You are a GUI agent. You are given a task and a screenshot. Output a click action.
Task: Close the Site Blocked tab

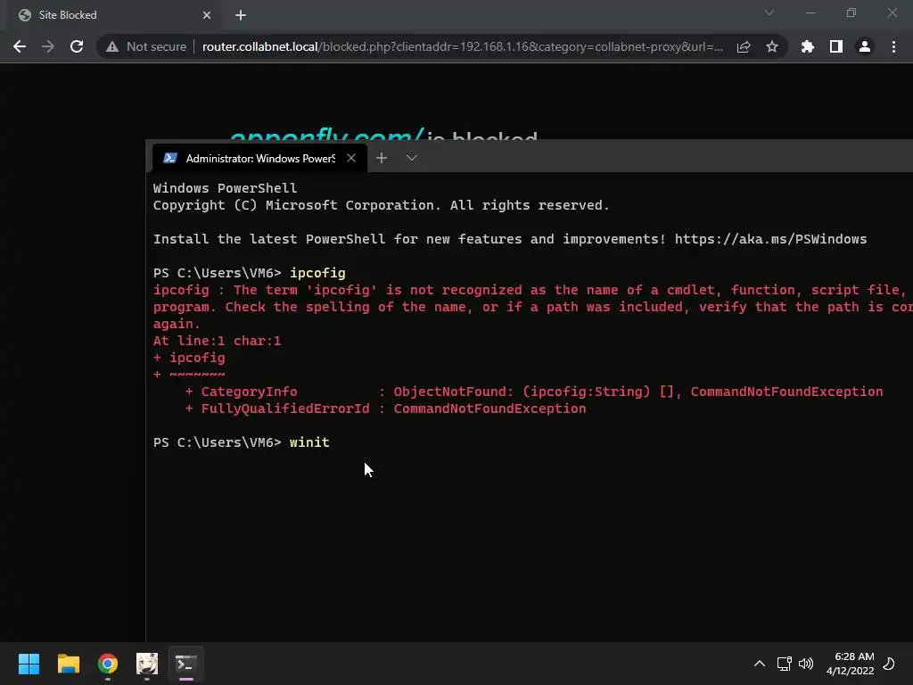tap(207, 15)
